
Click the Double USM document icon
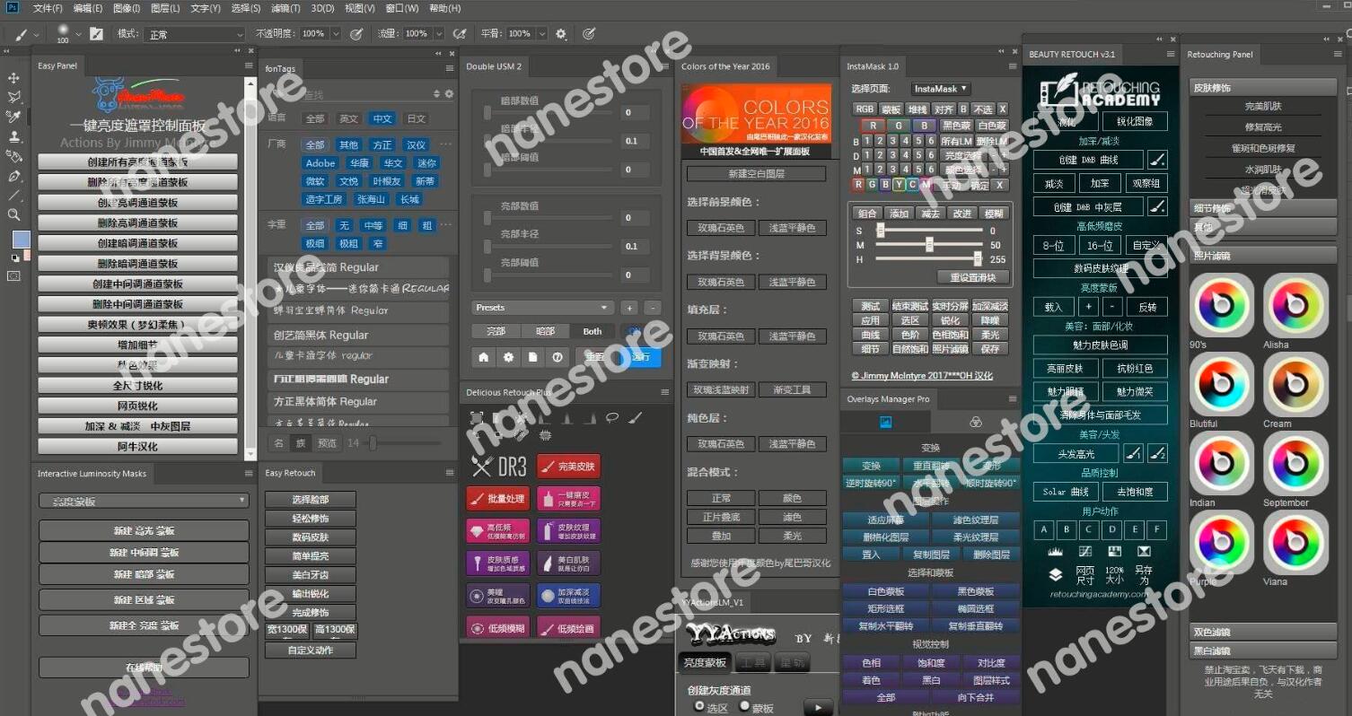[x=533, y=357]
